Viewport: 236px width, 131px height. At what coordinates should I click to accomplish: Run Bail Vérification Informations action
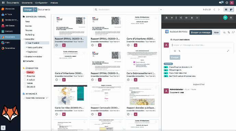[x=166, y=76]
